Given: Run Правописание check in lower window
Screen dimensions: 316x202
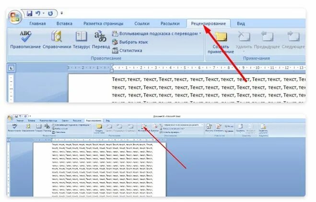Looking at the screenshot, I should (14, 128).
